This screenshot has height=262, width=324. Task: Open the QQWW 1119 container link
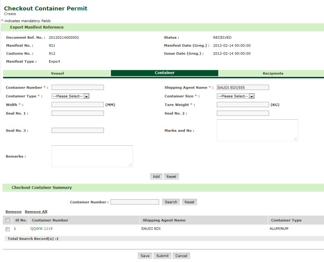coord(41,229)
